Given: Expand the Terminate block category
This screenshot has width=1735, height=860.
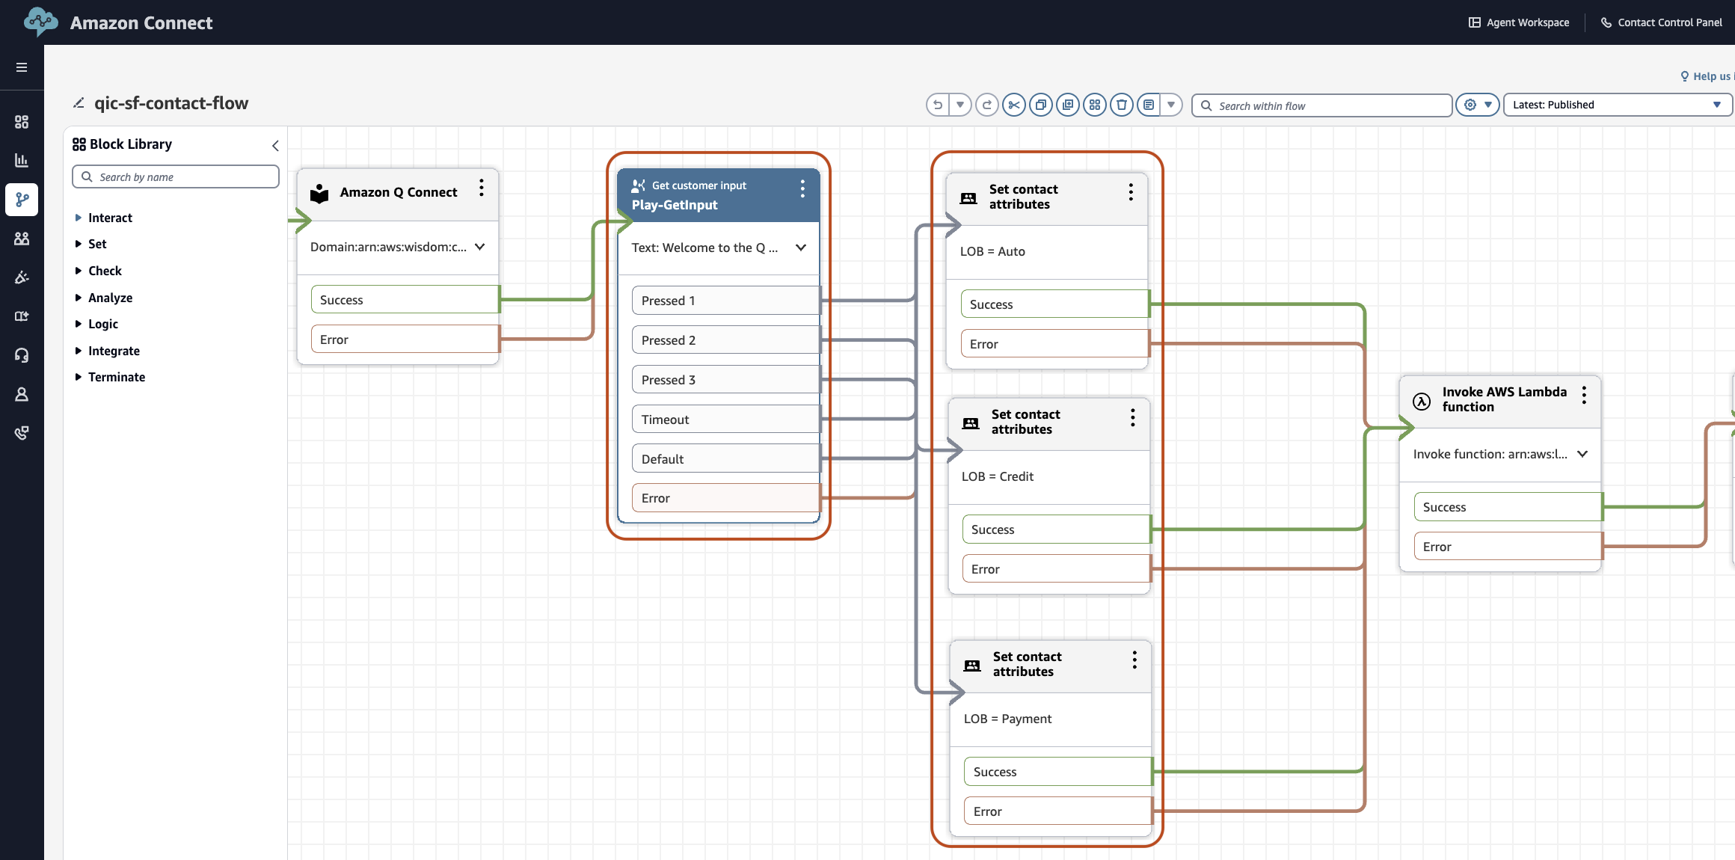Looking at the screenshot, I should point(116,377).
